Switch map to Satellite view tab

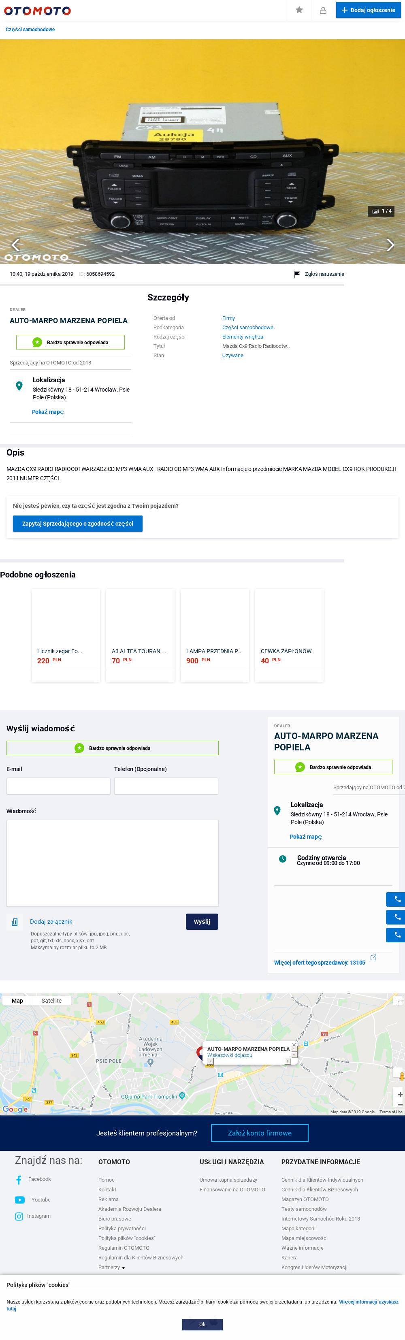51,1001
